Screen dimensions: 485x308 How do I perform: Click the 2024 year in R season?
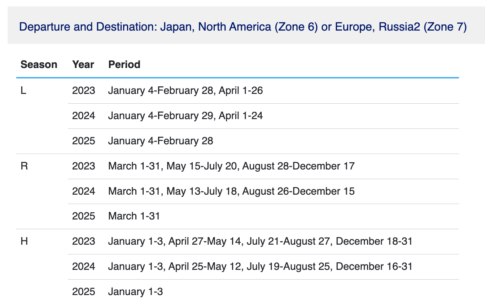[x=84, y=191]
